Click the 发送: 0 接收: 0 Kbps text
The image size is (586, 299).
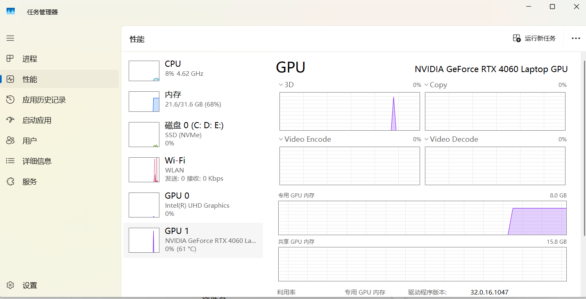(194, 179)
